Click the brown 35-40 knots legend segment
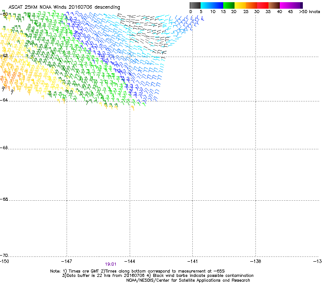 pos(274,5)
